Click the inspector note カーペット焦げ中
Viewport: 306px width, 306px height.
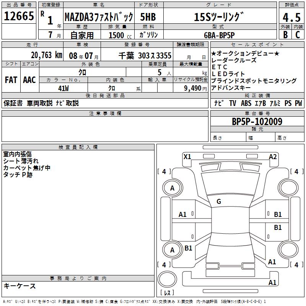27,168
